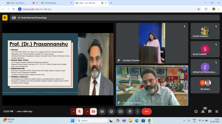Open meeting details info icon
Screen dimensions: 222x124
click(x=196, y=112)
